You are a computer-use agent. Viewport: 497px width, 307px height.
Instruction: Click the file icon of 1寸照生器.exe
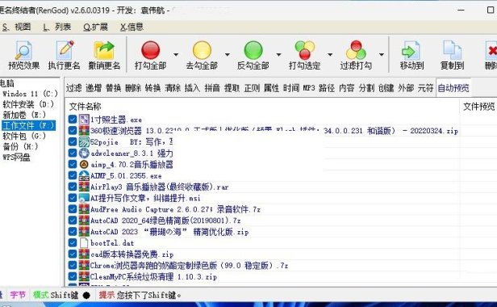tap(84, 120)
